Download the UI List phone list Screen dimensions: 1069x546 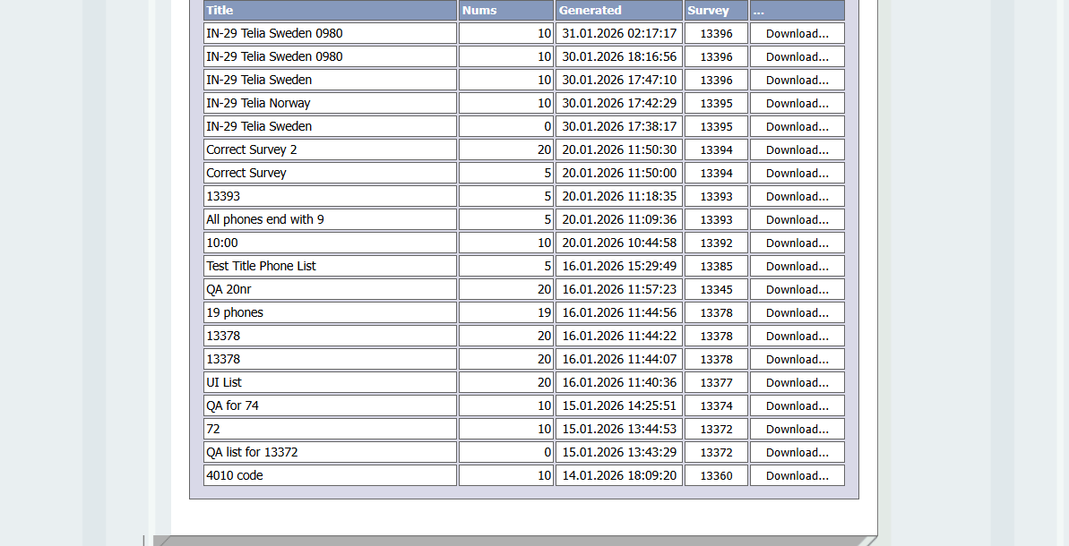point(797,382)
